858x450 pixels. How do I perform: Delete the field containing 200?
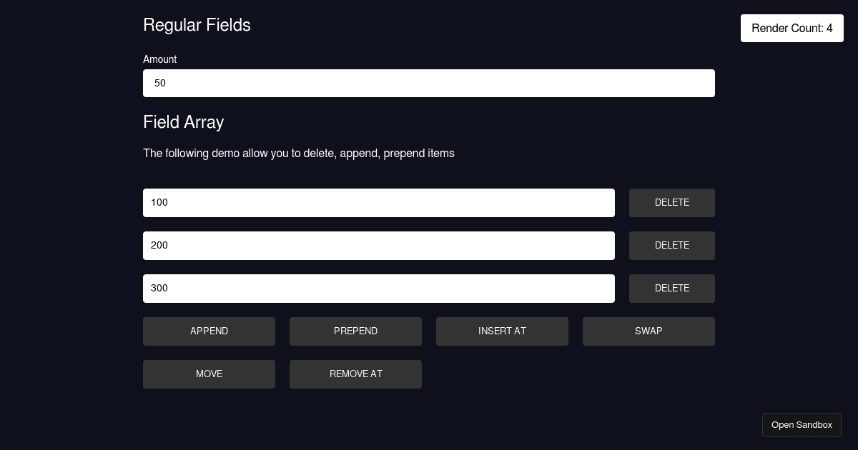[x=671, y=245]
